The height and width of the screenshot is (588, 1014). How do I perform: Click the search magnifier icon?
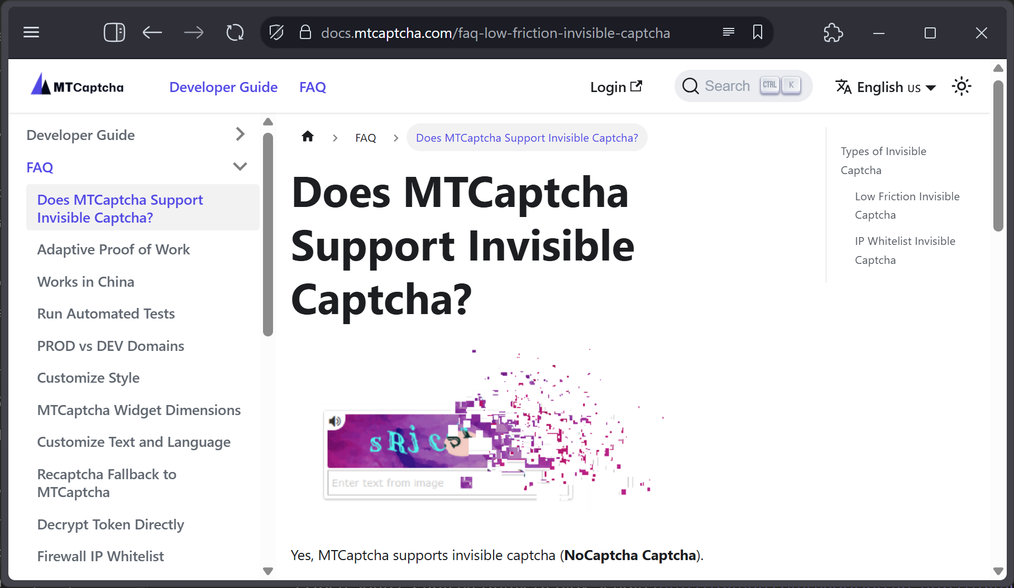(691, 86)
